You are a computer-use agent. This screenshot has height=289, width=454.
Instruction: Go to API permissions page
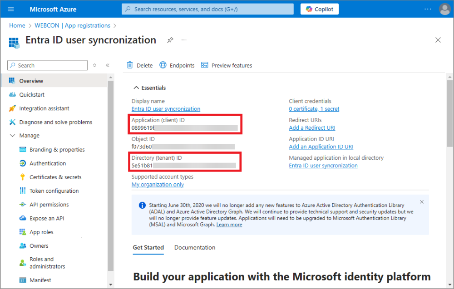tap(49, 205)
